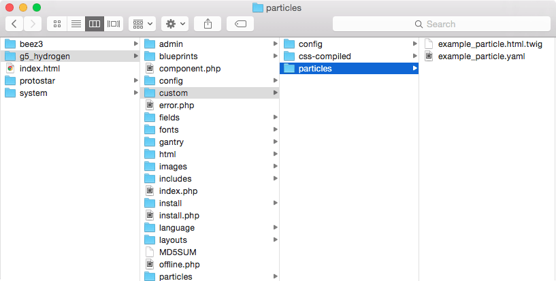Expand the fields folder arrow
556x281 pixels.
tap(275, 117)
